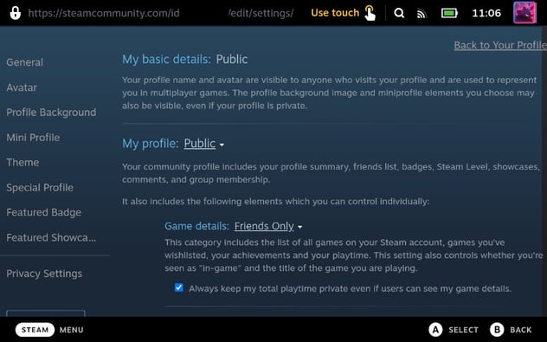Click the Wi-Fi signal status icon

tap(422, 14)
